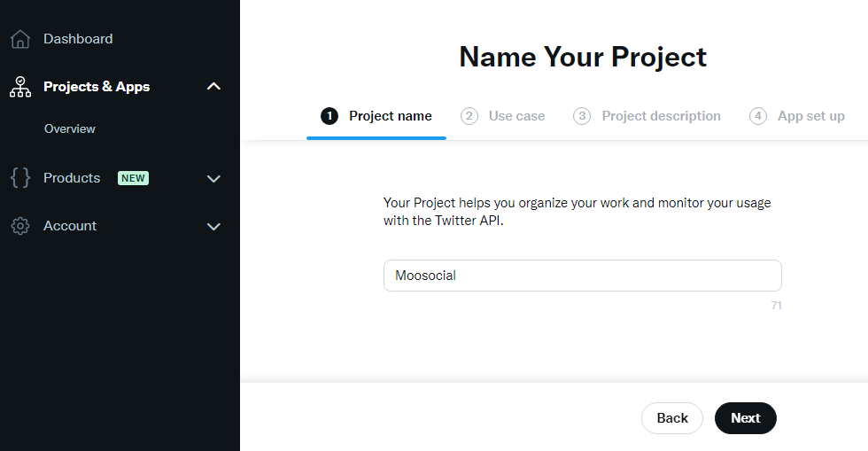
Task: Select the App set up step
Action: pos(797,116)
